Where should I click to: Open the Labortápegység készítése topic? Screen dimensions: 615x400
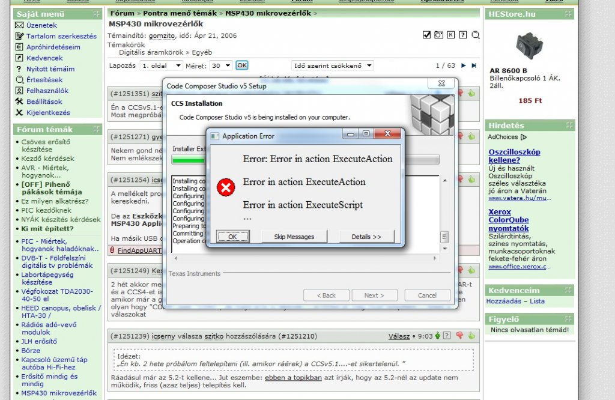coord(47,279)
